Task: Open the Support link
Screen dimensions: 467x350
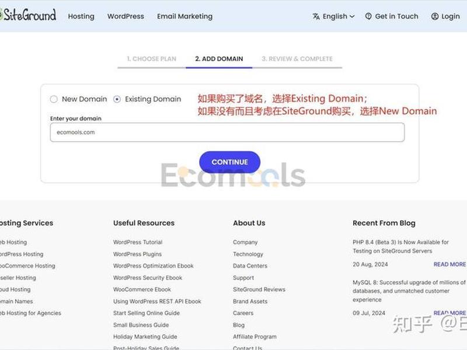Action: coord(243,278)
